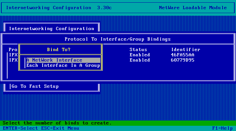Click 'F1=Help' in the bottom bar
236x131 pixels.
(223, 128)
